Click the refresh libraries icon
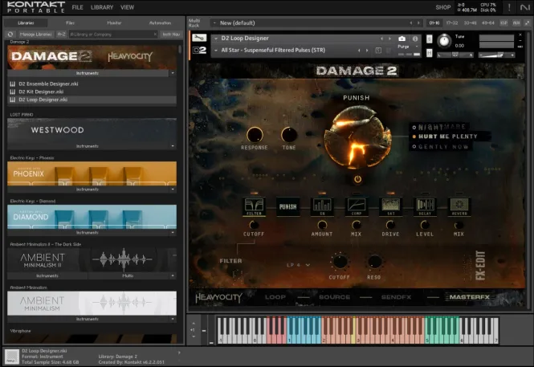534x367 pixels. pyautogui.click(x=10, y=34)
